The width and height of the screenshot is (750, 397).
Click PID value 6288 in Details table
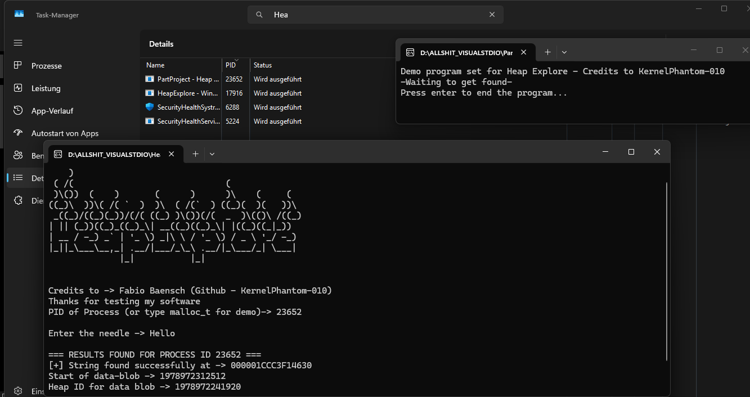click(x=232, y=107)
